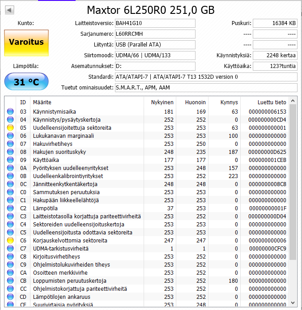Click the status orb for C1 Hakupään liikkeellelähtöjä
This screenshot has width=302, height=310.
[x=10, y=200]
